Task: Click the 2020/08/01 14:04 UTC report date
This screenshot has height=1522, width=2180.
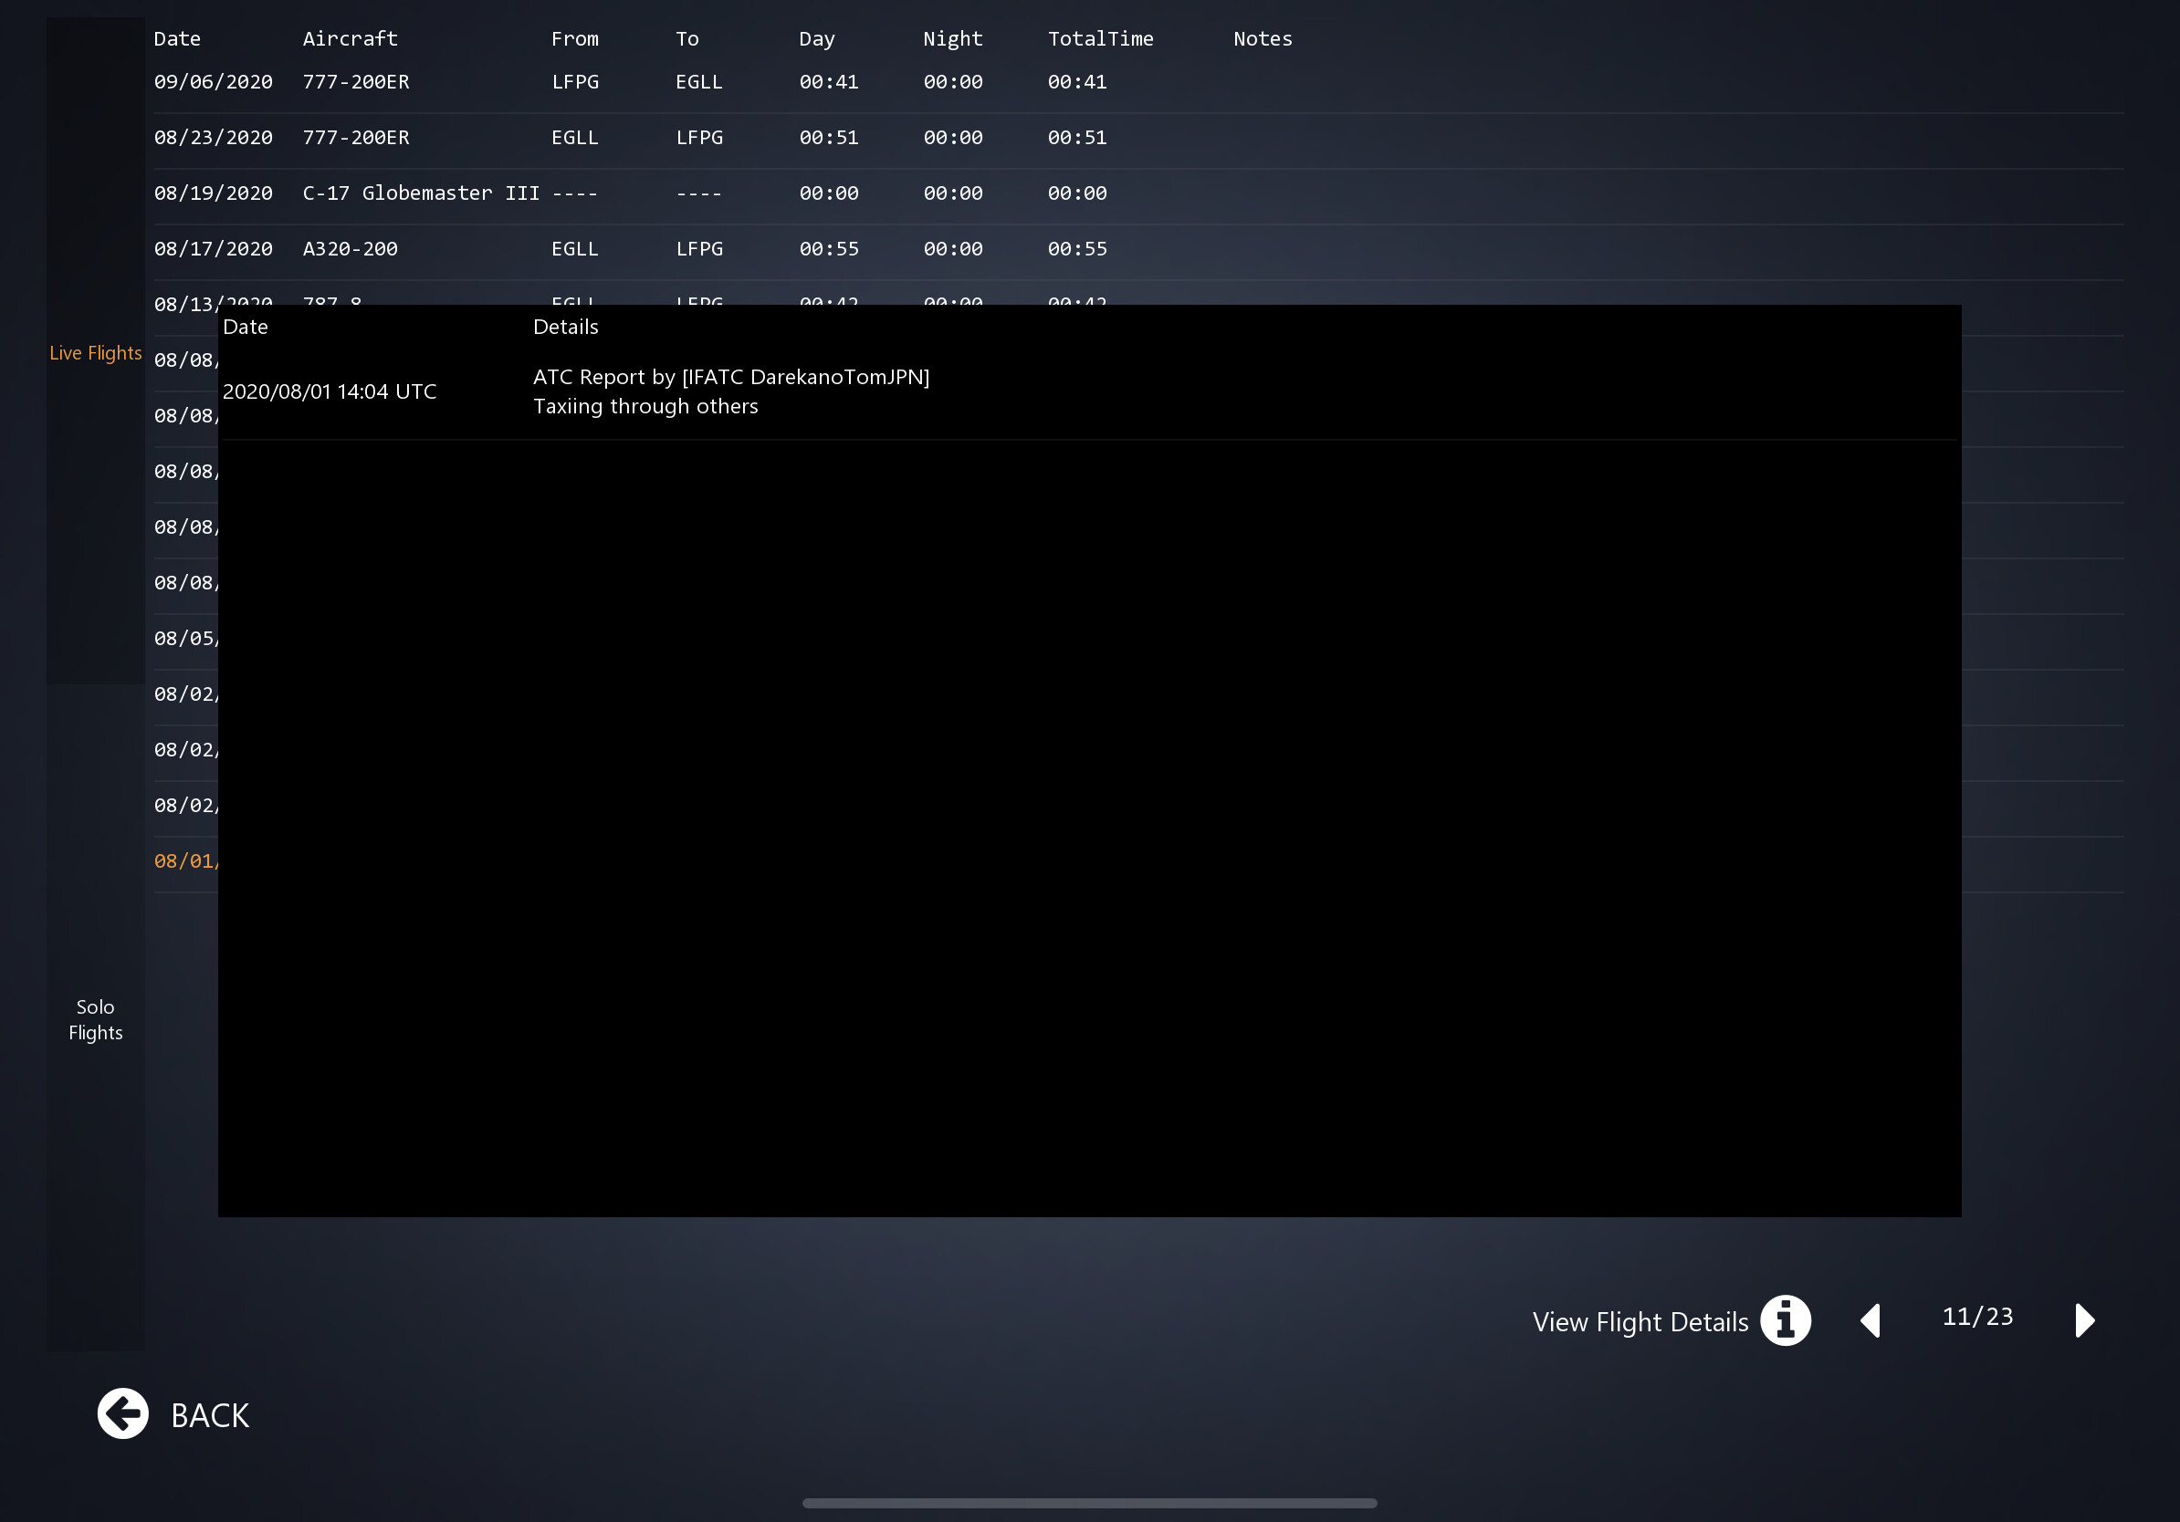Action: coord(330,391)
